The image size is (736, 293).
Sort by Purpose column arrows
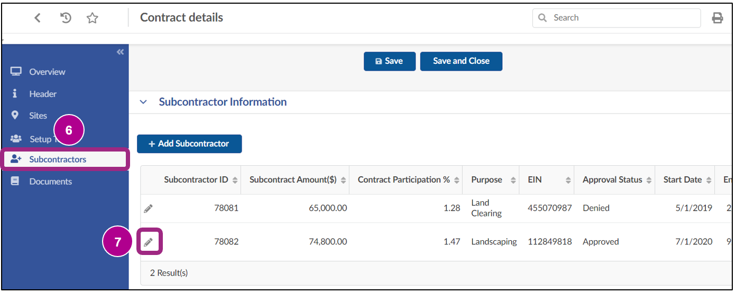513,180
